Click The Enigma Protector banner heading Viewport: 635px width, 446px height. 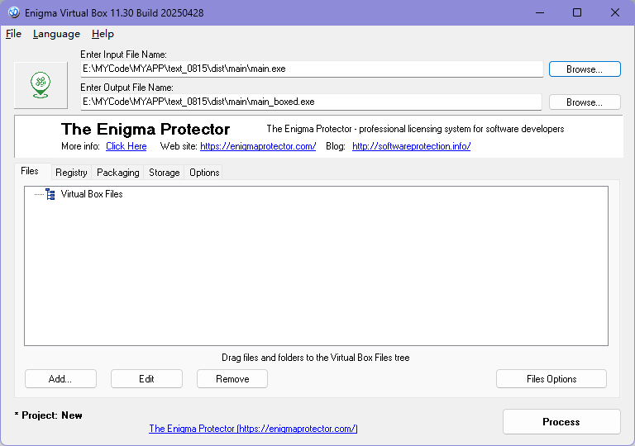146,130
